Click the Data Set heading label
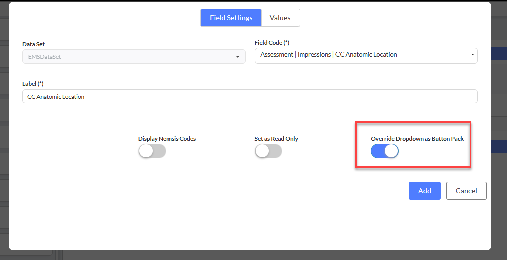Viewport: 507px width, 260px height. pos(33,44)
